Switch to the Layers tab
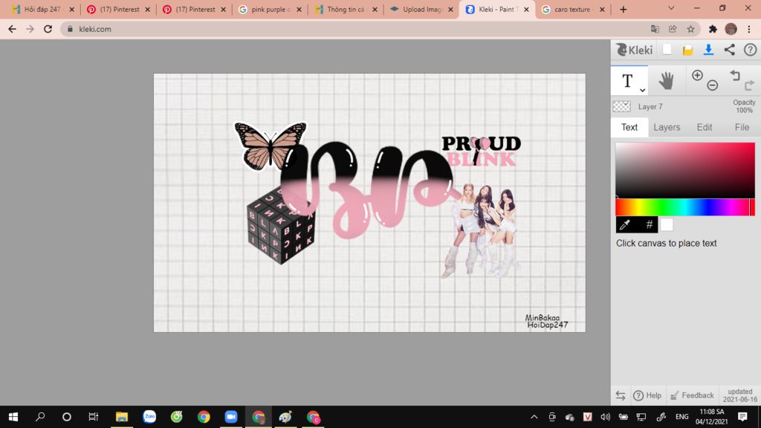Image resolution: width=761 pixels, height=428 pixels. (667, 127)
